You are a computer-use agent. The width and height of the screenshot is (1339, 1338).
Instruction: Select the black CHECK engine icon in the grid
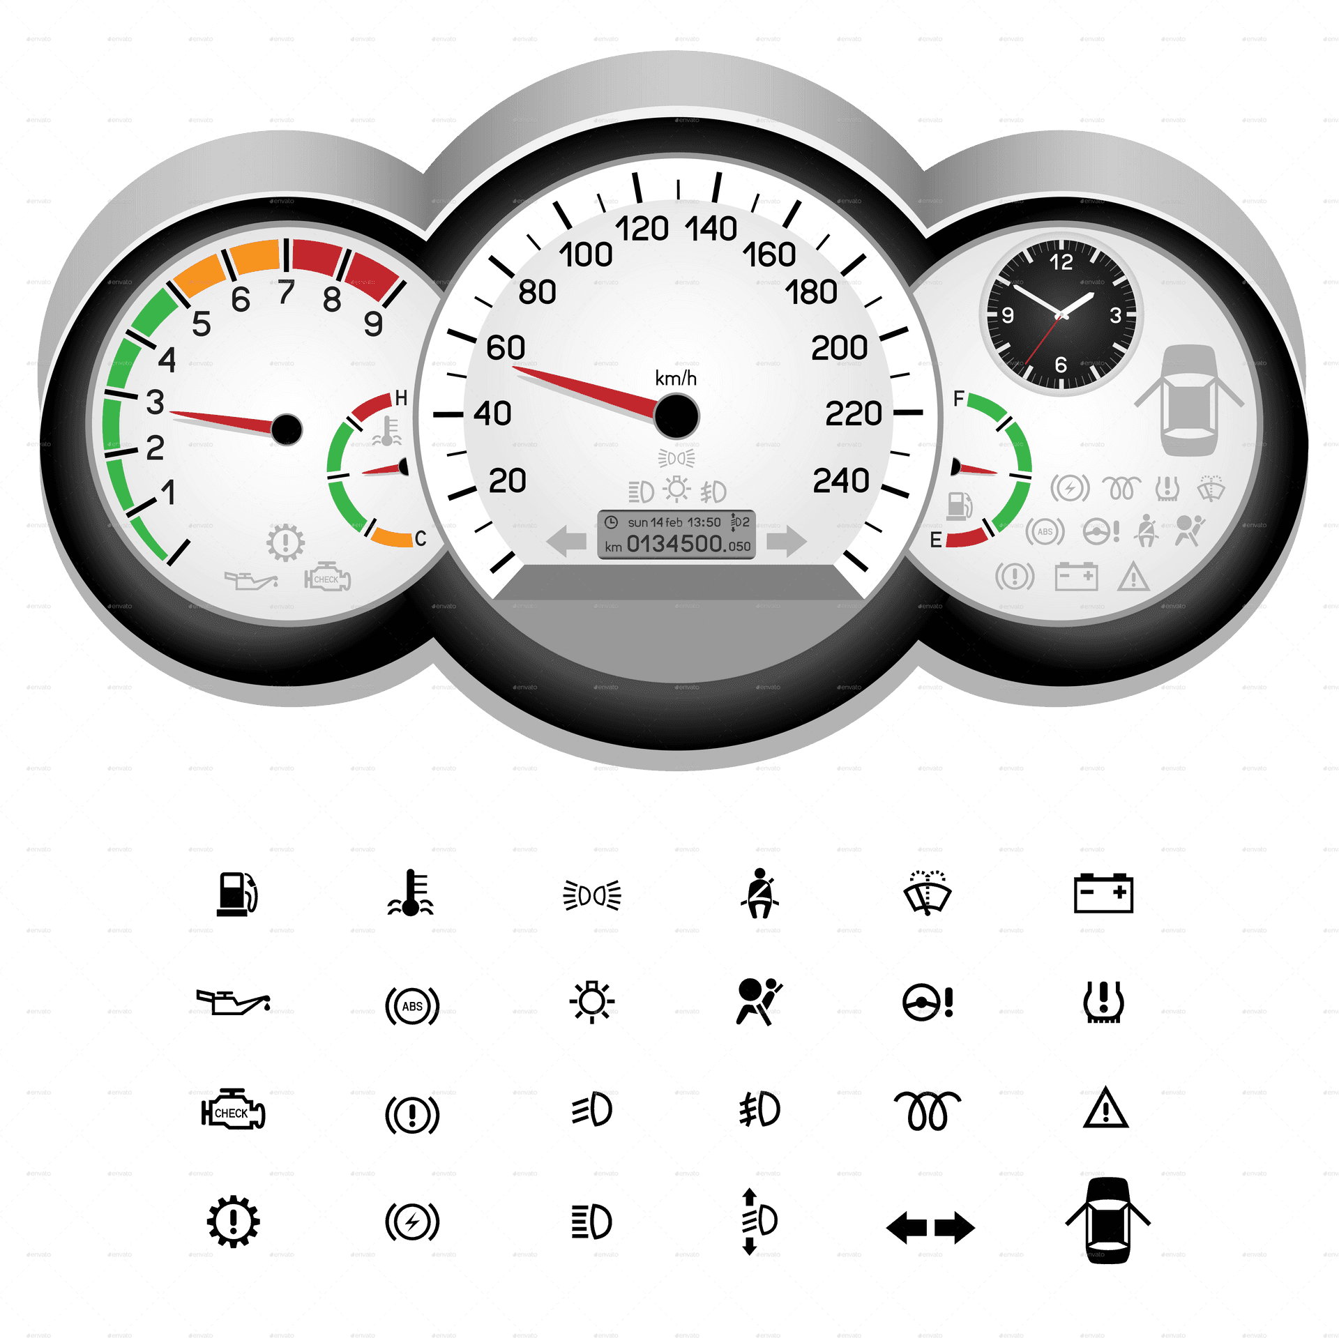(233, 1109)
